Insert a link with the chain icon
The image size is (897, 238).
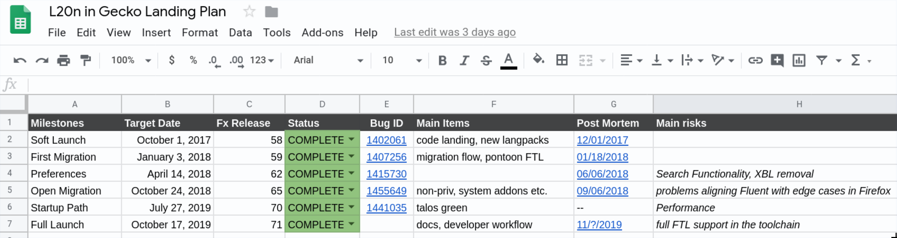(755, 60)
